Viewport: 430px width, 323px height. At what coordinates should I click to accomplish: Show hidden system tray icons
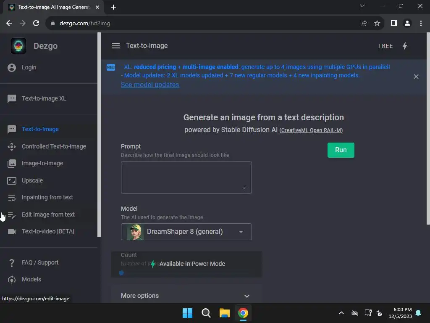point(341,313)
